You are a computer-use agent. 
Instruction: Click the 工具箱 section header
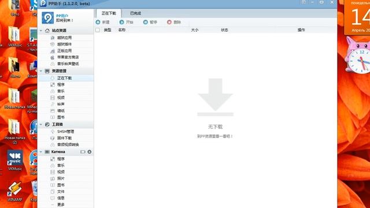pyautogui.click(x=57, y=124)
